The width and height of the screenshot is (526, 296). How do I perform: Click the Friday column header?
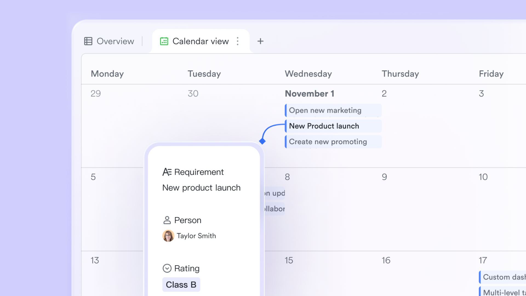[x=491, y=74]
